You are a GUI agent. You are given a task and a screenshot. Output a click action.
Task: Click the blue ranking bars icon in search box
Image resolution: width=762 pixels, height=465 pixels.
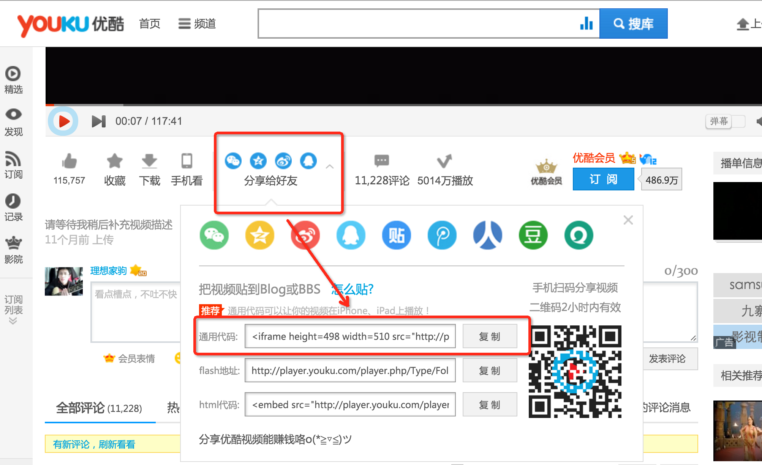click(x=587, y=24)
